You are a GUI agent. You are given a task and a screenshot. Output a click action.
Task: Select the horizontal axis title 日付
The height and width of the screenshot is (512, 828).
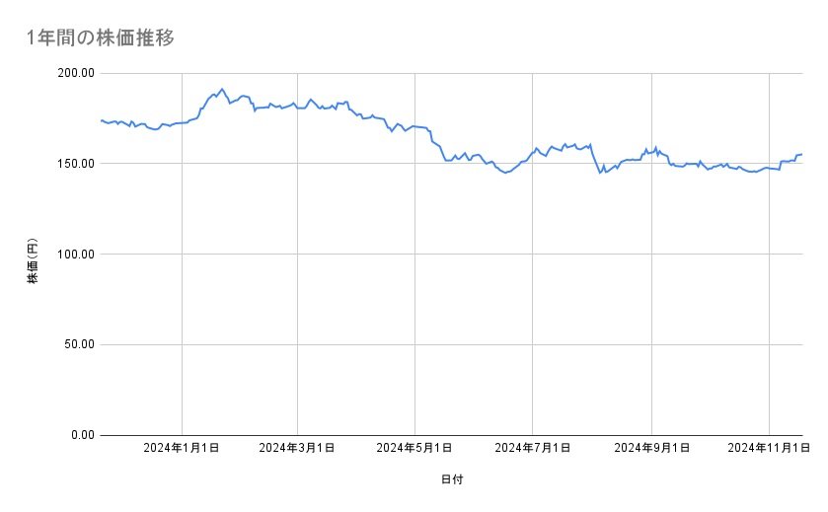tap(452, 479)
